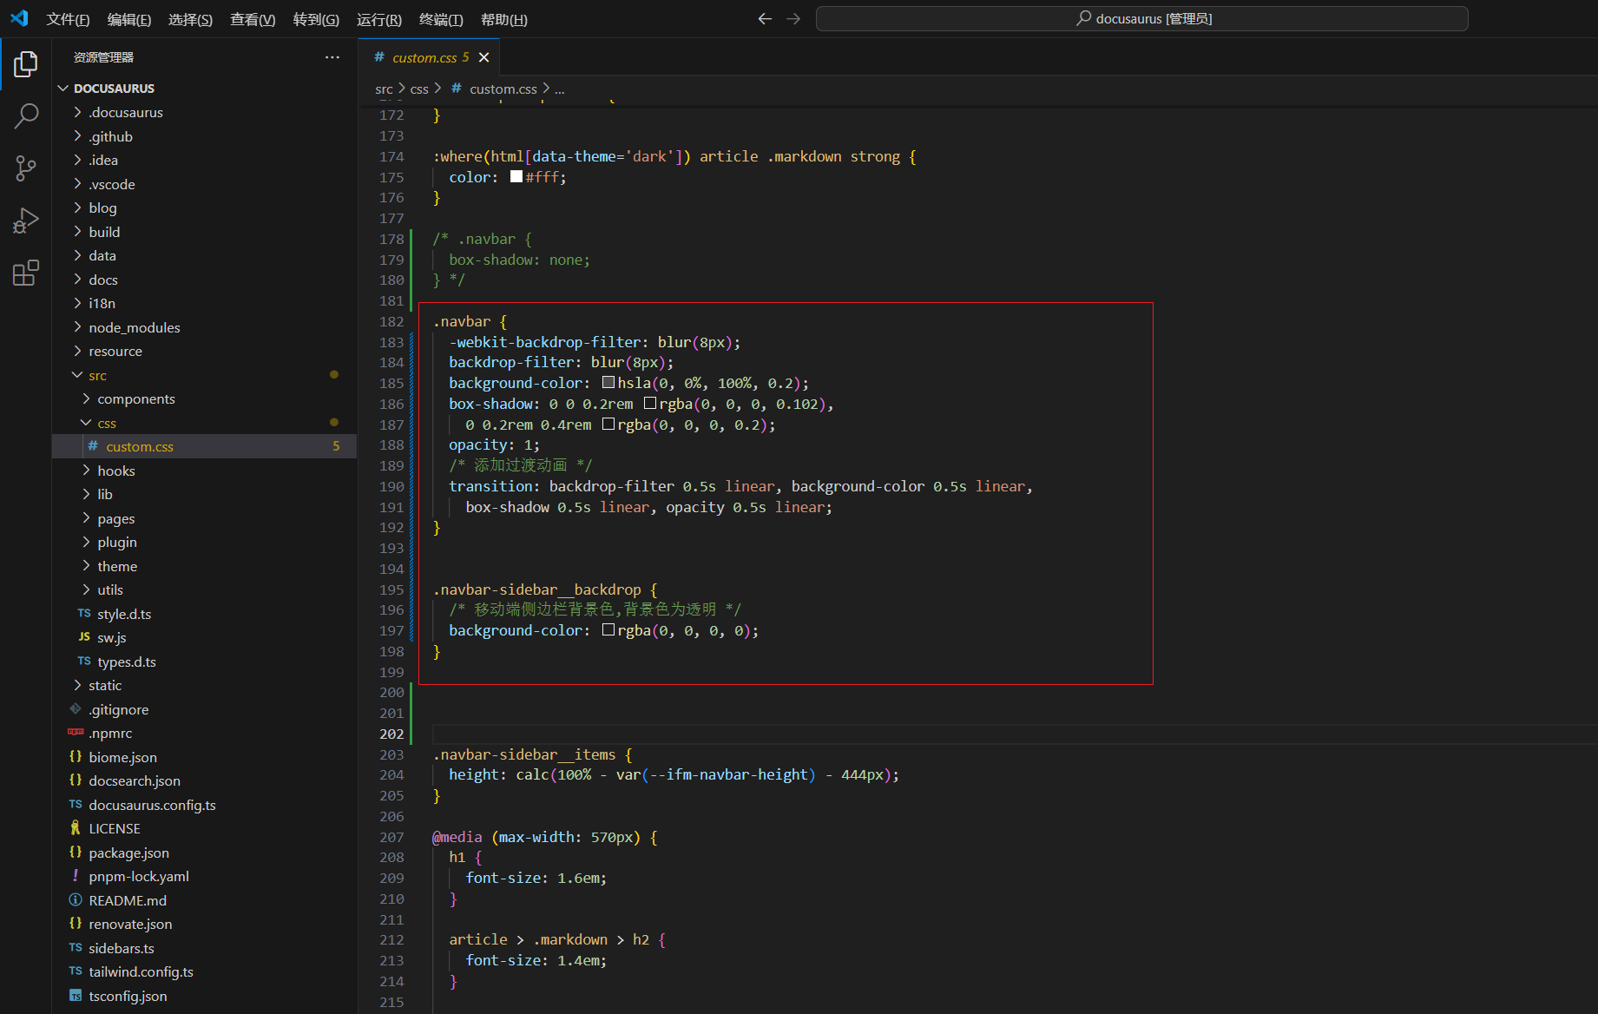Open the 文件(F) menu
Viewport: 1598px width, 1014px height.
pyautogui.click(x=68, y=19)
